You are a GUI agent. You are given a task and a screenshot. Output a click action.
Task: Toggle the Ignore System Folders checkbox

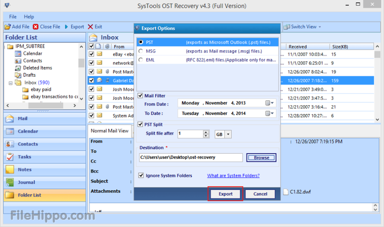point(141,176)
